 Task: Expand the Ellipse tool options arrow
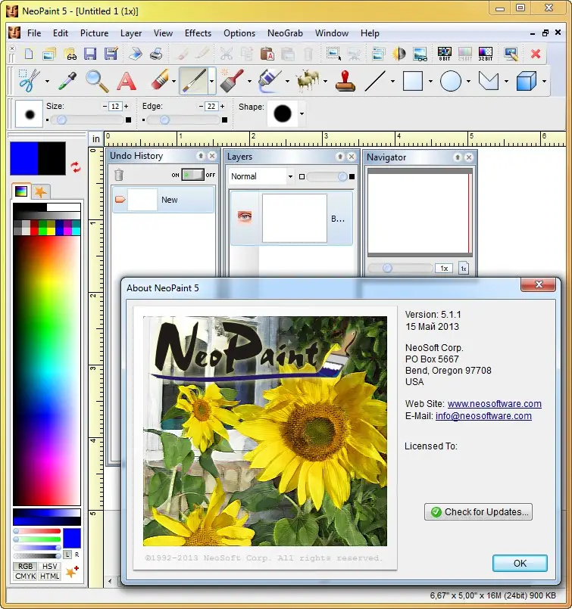[468, 81]
